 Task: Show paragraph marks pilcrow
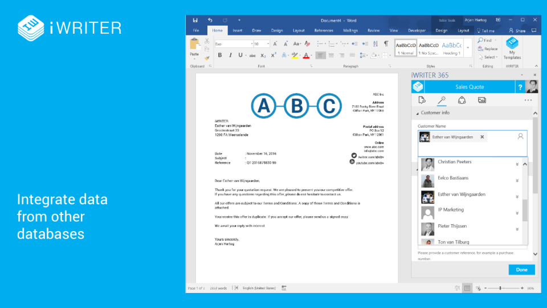[386, 44]
